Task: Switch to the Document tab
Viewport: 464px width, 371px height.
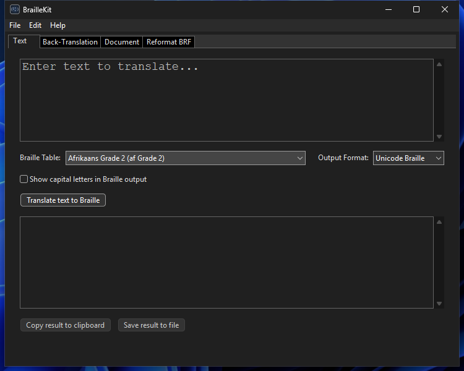Action: [122, 42]
